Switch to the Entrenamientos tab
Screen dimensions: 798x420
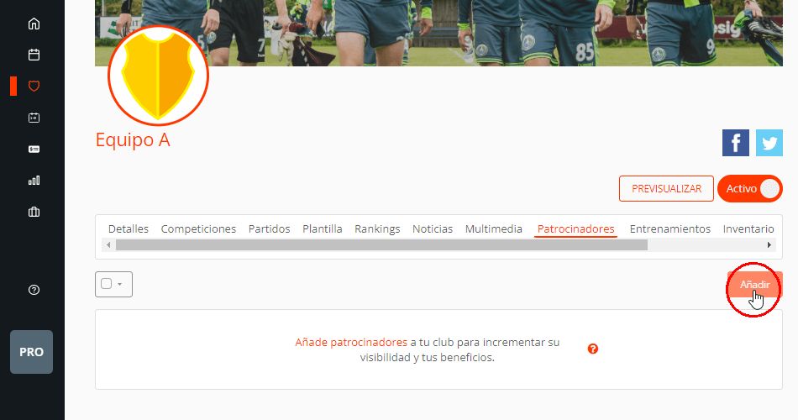click(x=669, y=229)
